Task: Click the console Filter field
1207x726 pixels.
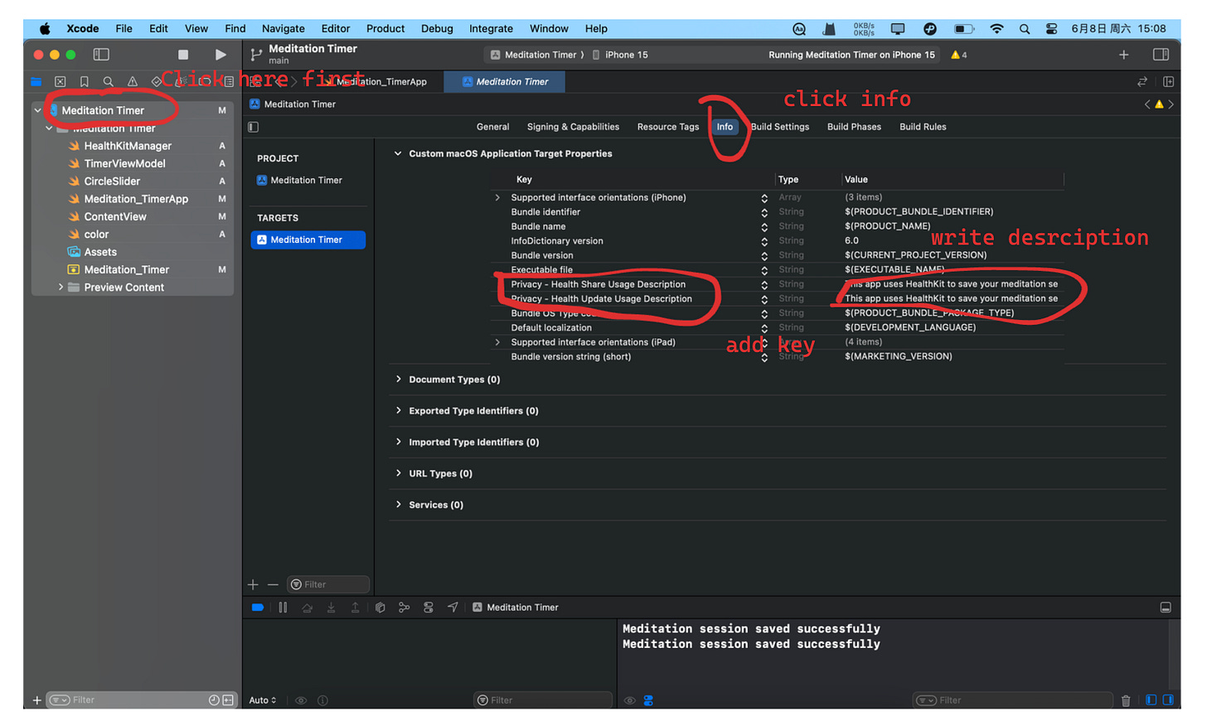Action: pos(1012,700)
